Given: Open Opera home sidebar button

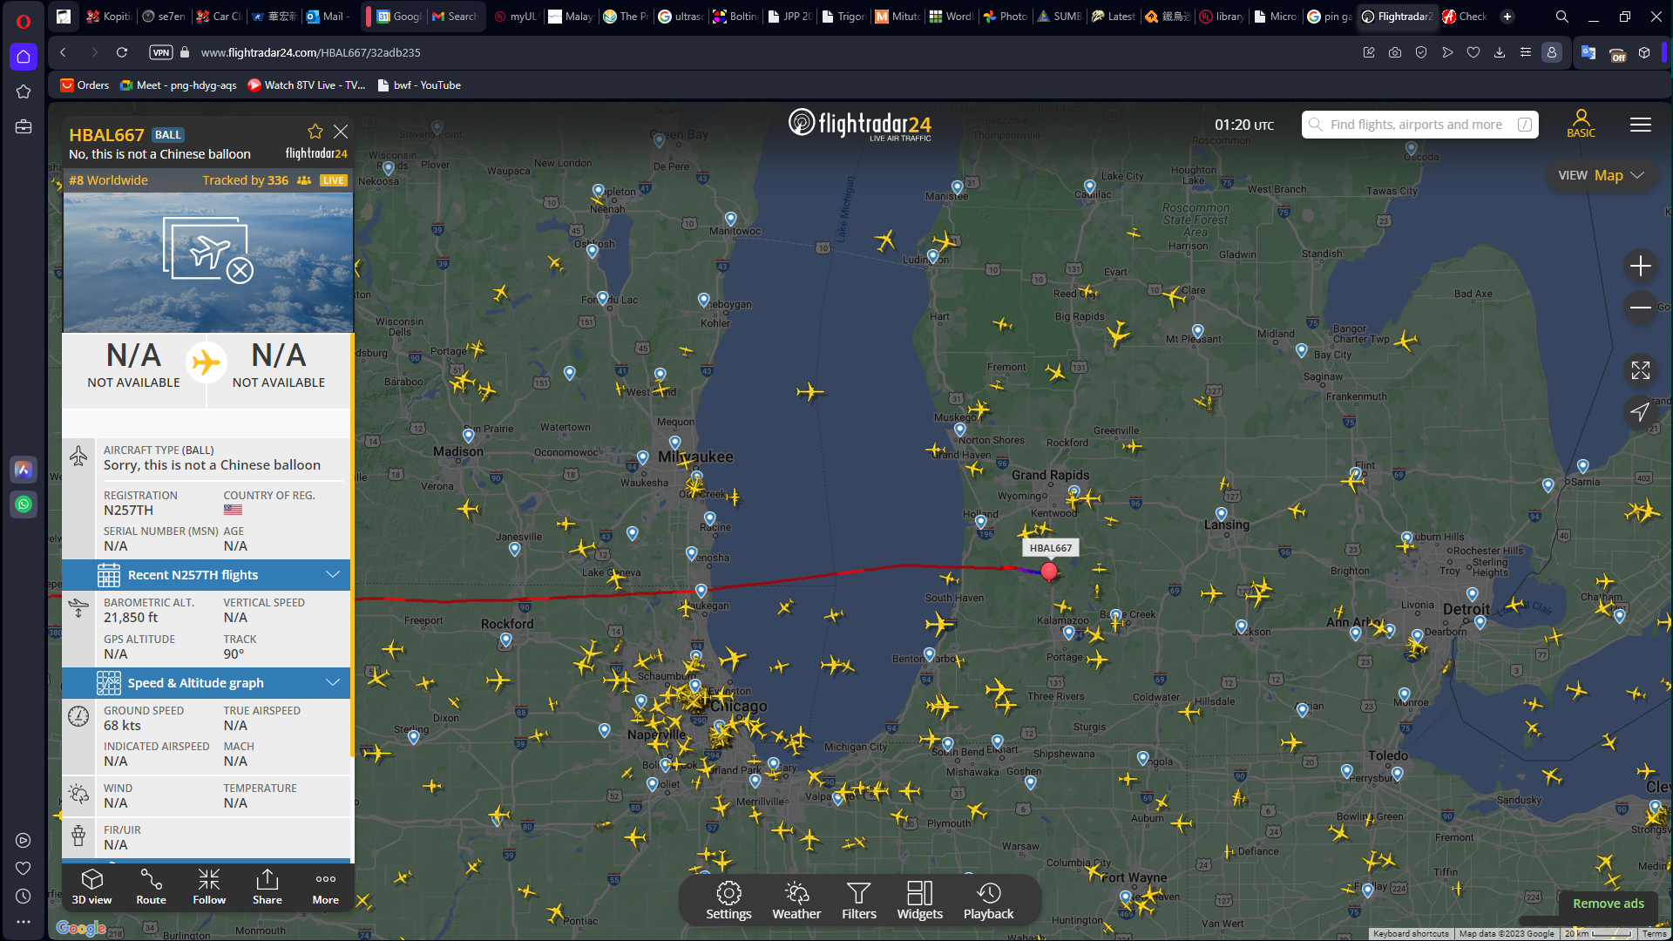Looking at the screenshot, I should tap(24, 57).
